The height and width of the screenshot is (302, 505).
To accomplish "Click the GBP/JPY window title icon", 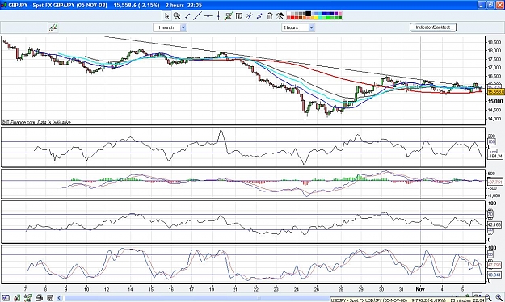I will pos(3,5).
